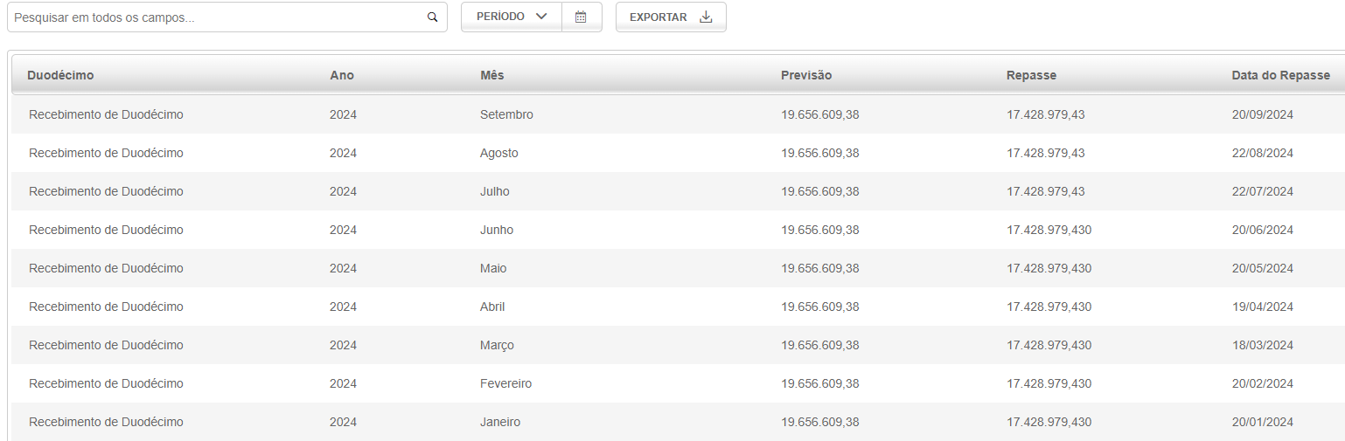Screen dimensions: 1345x441
Task: Expand the Período dropdown
Action: (512, 17)
